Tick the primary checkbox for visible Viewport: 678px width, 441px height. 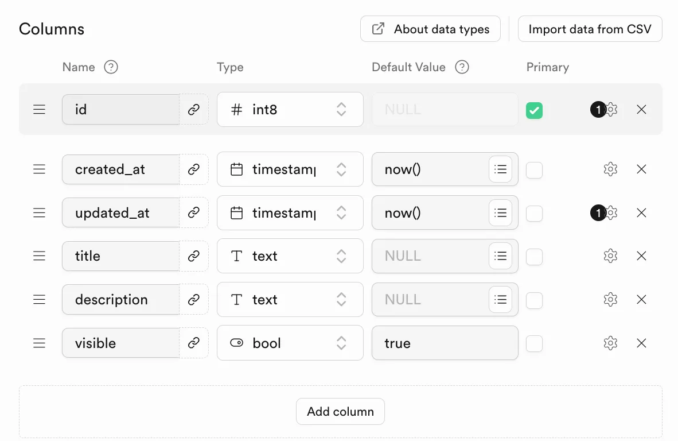534,343
